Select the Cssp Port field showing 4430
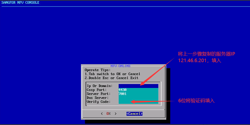 point(138,90)
